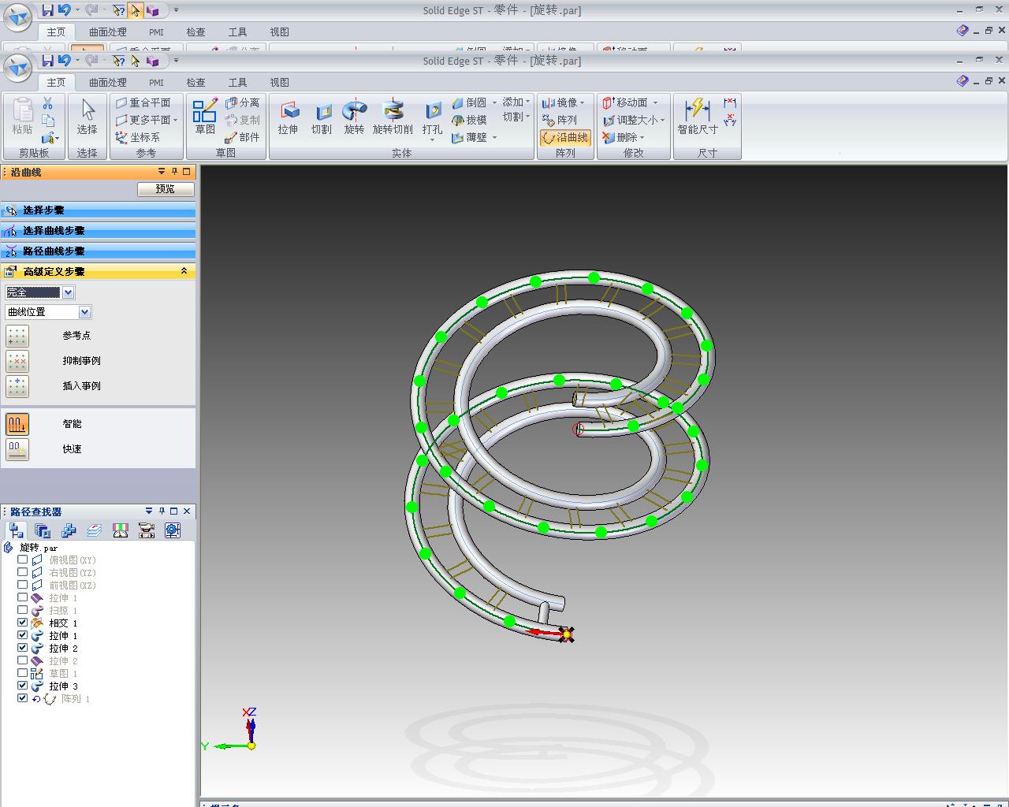Uncheck the 阵列 1 feature checkbox
The width and height of the screenshot is (1009, 807).
pos(22,698)
